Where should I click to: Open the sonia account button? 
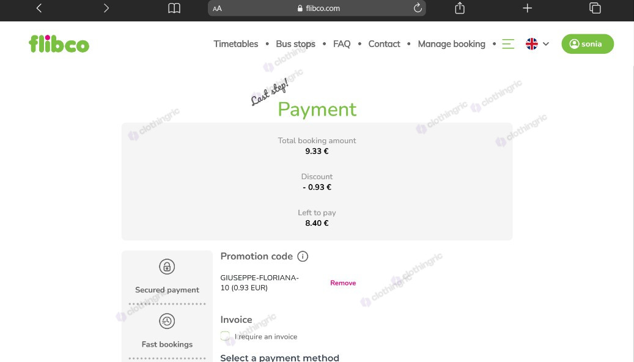point(588,43)
